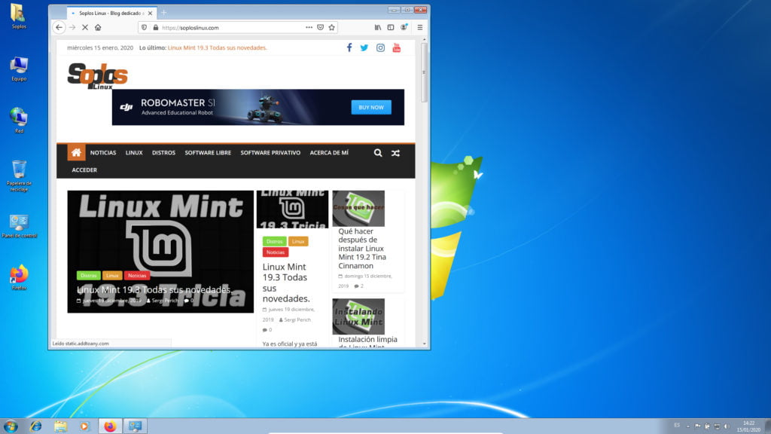Open the ACERCA DE MÍ menu item
The height and width of the screenshot is (434, 771).
tap(329, 153)
